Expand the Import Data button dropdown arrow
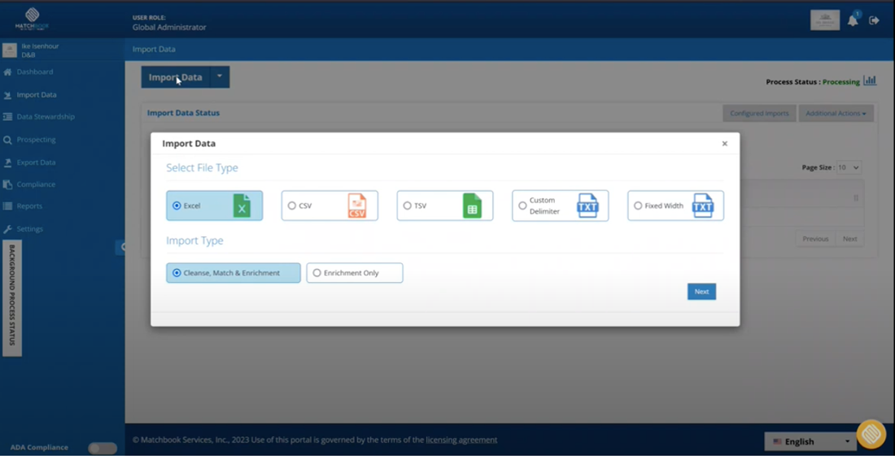Viewport: 895px width, 459px height. pyautogui.click(x=220, y=77)
